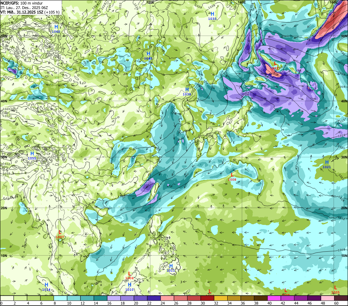The height and width of the screenshot is (306, 348).
Task: Click the L 1008 low pressure marker
Action: coord(232,177)
